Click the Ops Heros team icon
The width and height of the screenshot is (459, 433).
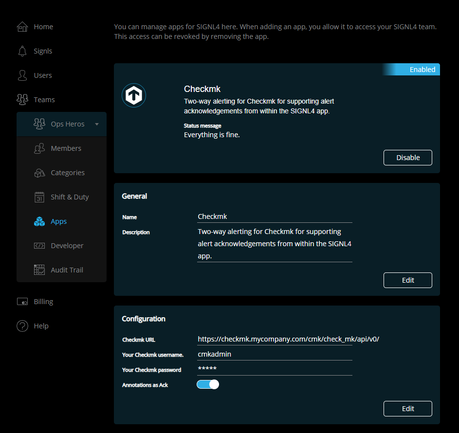tap(39, 124)
